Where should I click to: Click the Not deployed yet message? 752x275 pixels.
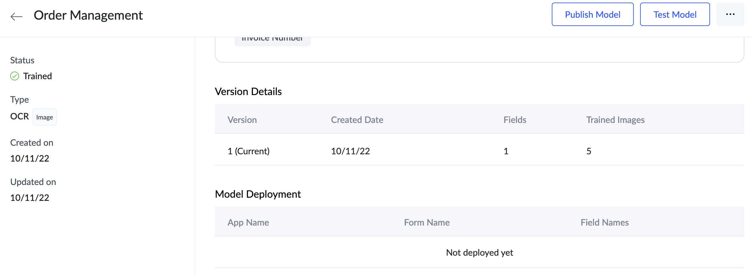pos(479,253)
